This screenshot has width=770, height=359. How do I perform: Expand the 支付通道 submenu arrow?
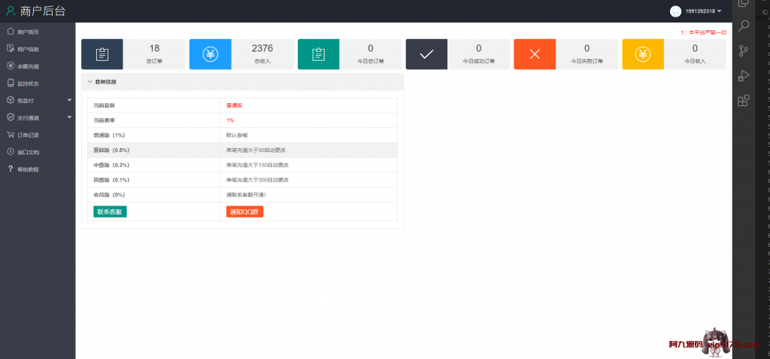pos(69,117)
